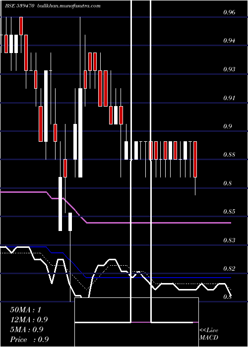Viewport: 248px width, 347px height.
Task: Select the 0.9 price axis label
Action: pos(227,126)
